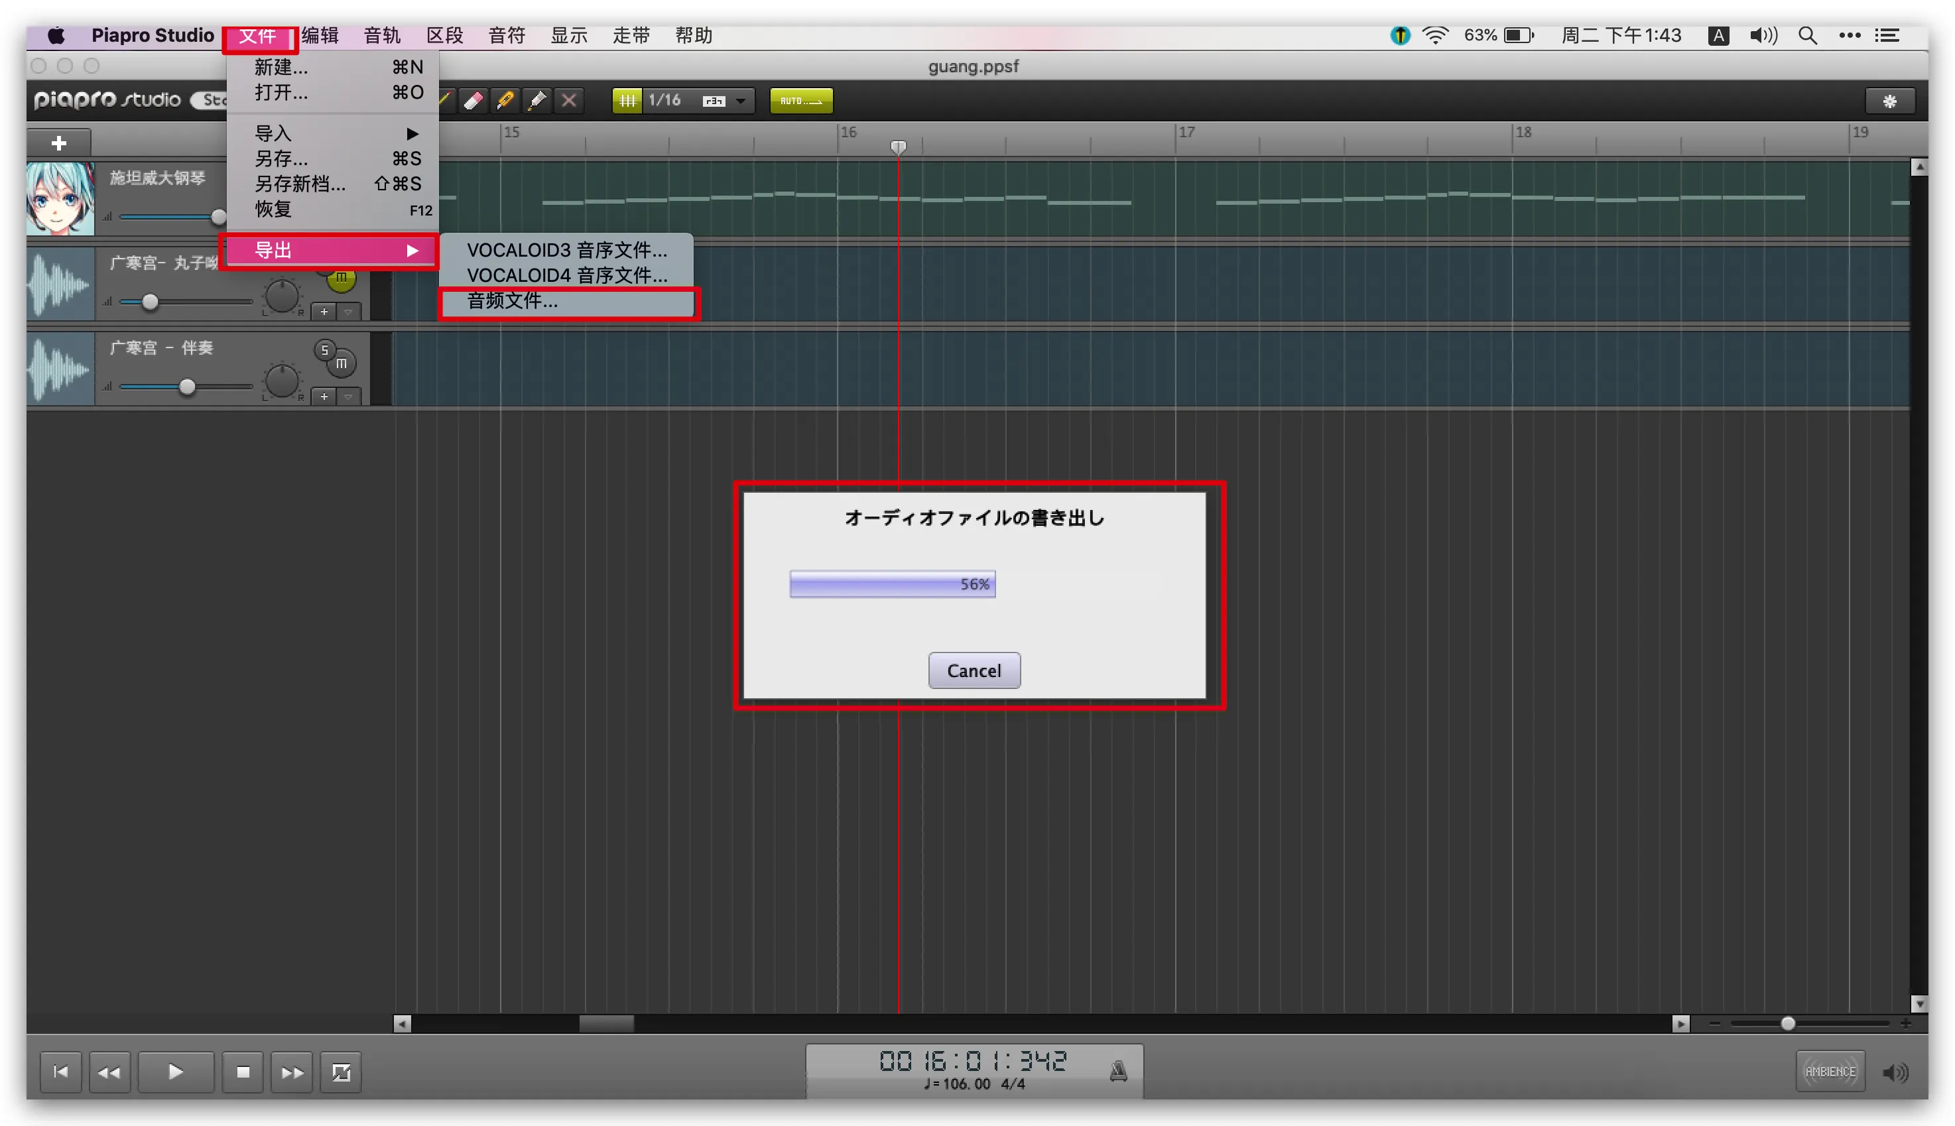Add a new track with the plus button

[x=59, y=143]
